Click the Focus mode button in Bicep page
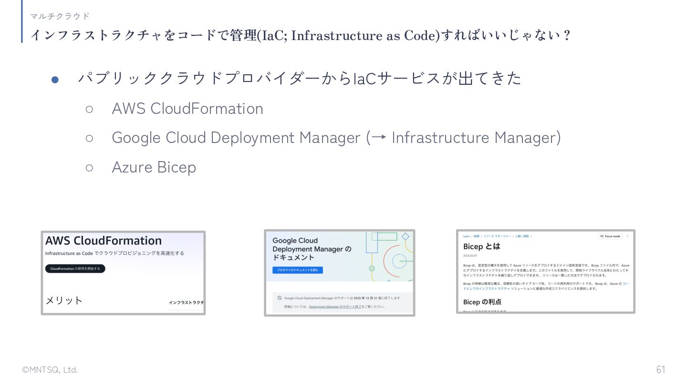 pos(610,236)
